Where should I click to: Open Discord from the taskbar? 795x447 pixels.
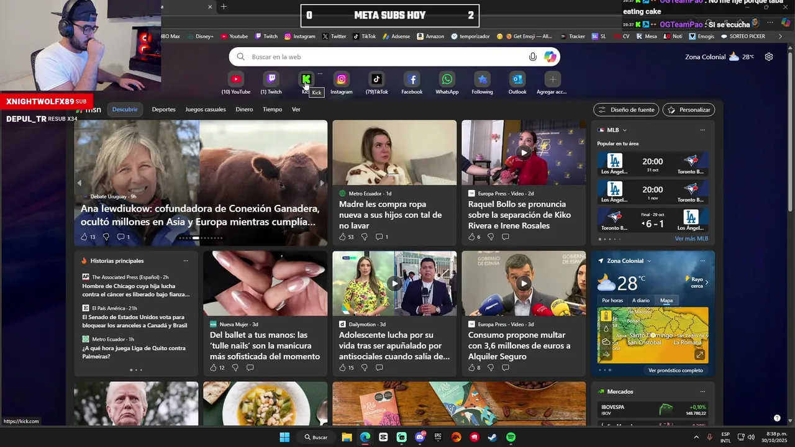click(x=420, y=437)
